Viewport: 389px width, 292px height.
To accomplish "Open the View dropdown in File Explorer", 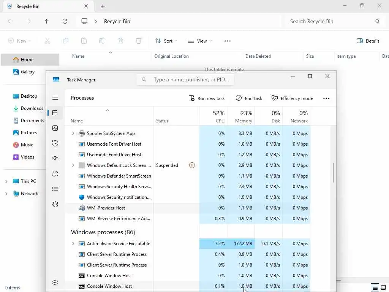I will point(200,41).
